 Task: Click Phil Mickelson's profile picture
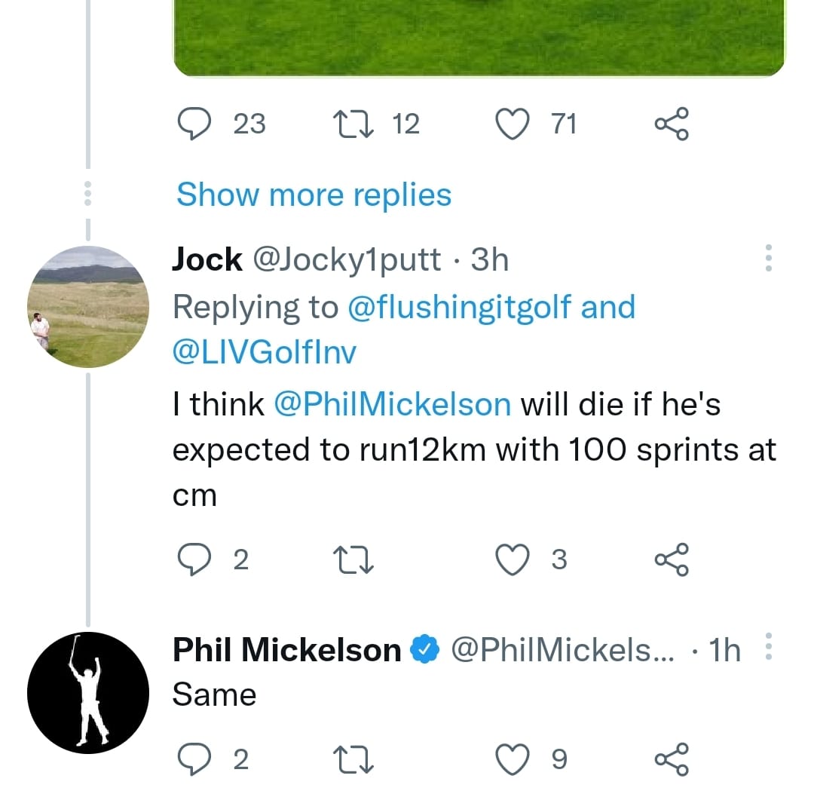pos(88,691)
